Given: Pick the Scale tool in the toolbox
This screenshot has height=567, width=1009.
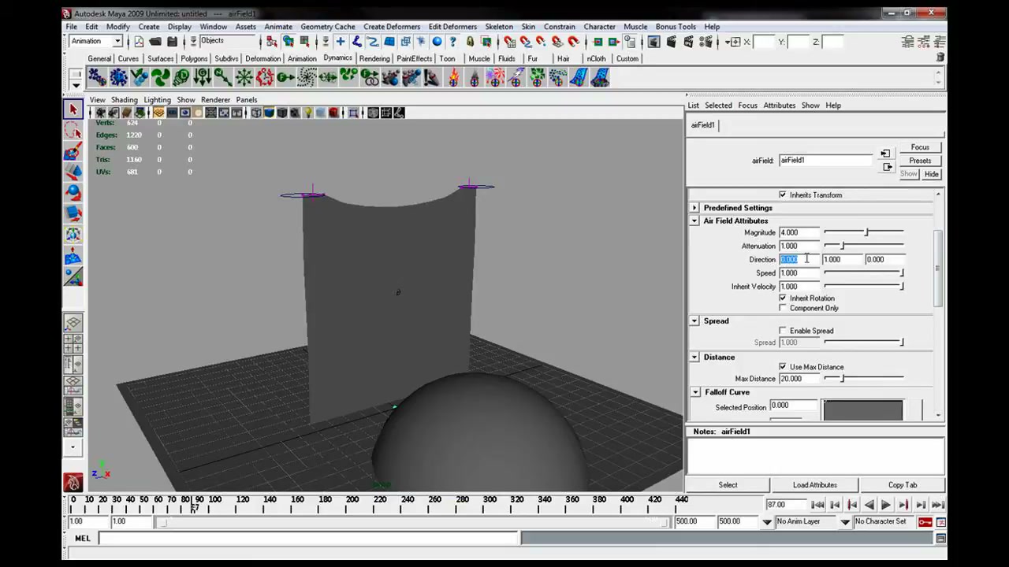Looking at the screenshot, I should (73, 213).
